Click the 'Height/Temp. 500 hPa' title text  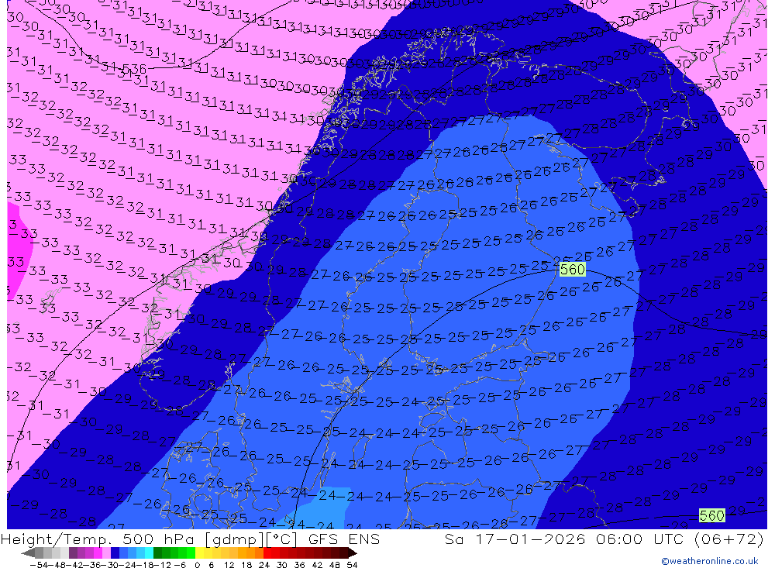[x=98, y=539]
